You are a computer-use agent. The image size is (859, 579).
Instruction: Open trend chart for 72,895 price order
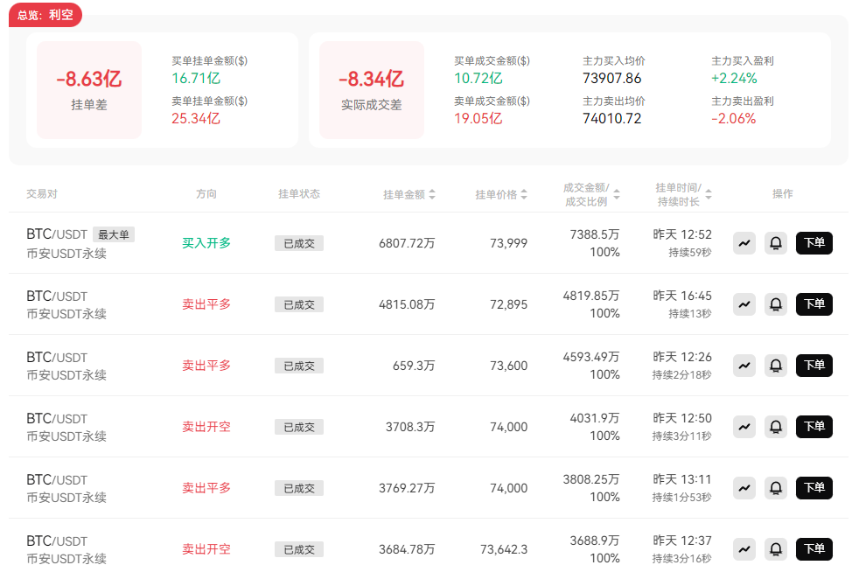[x=744, y=304]
